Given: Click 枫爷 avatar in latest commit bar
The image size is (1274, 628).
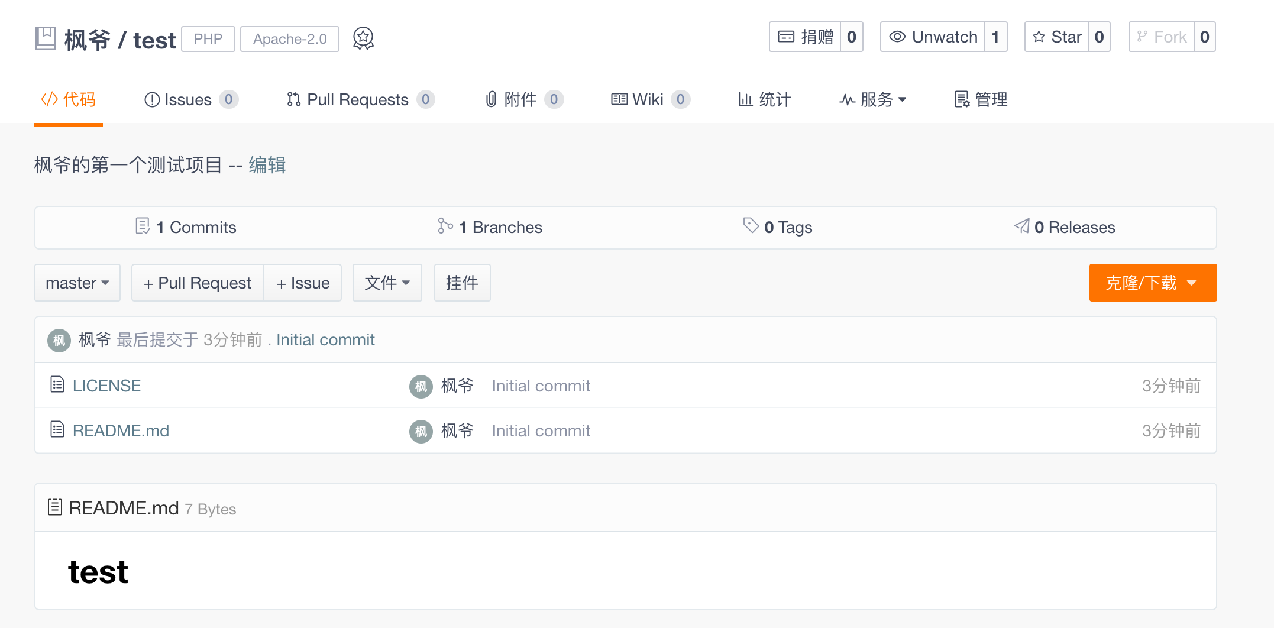Looking at the screenshot, I should 59,340.
